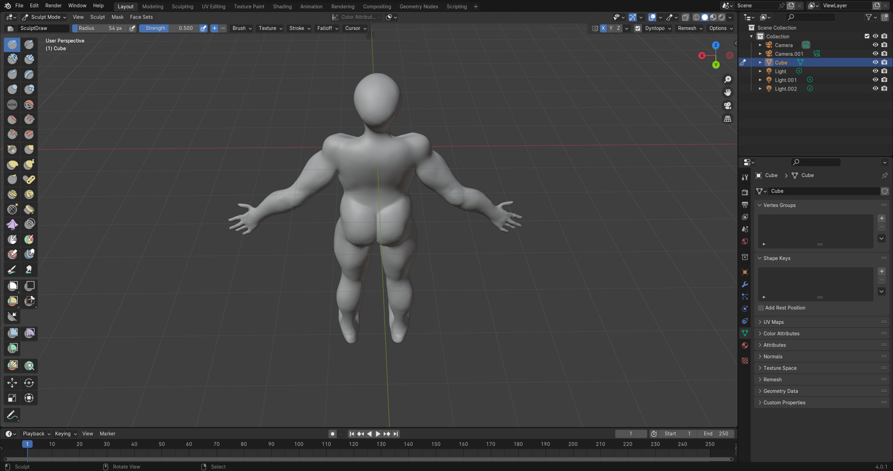Toggle the Cube's viewport visibility eye
Image resolution: width=893 pixels, height=471 pixels.
[x=876, y=62]
